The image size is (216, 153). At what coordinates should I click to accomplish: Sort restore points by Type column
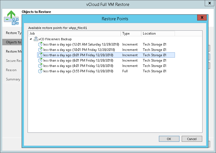131,33
